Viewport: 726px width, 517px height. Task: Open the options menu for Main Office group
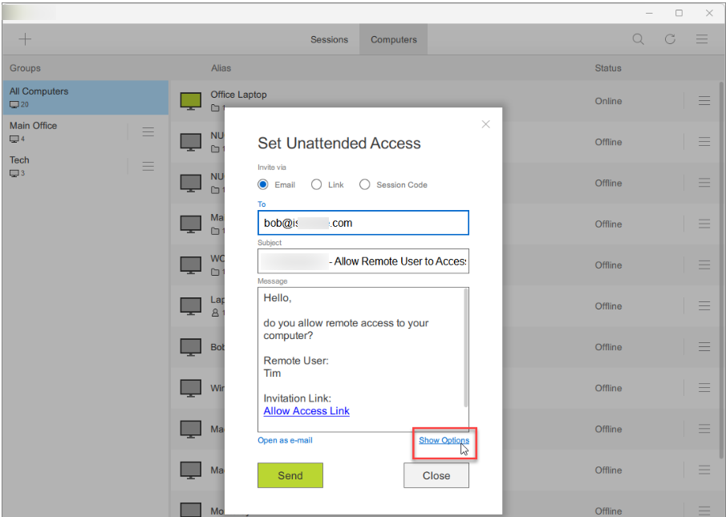148,131
